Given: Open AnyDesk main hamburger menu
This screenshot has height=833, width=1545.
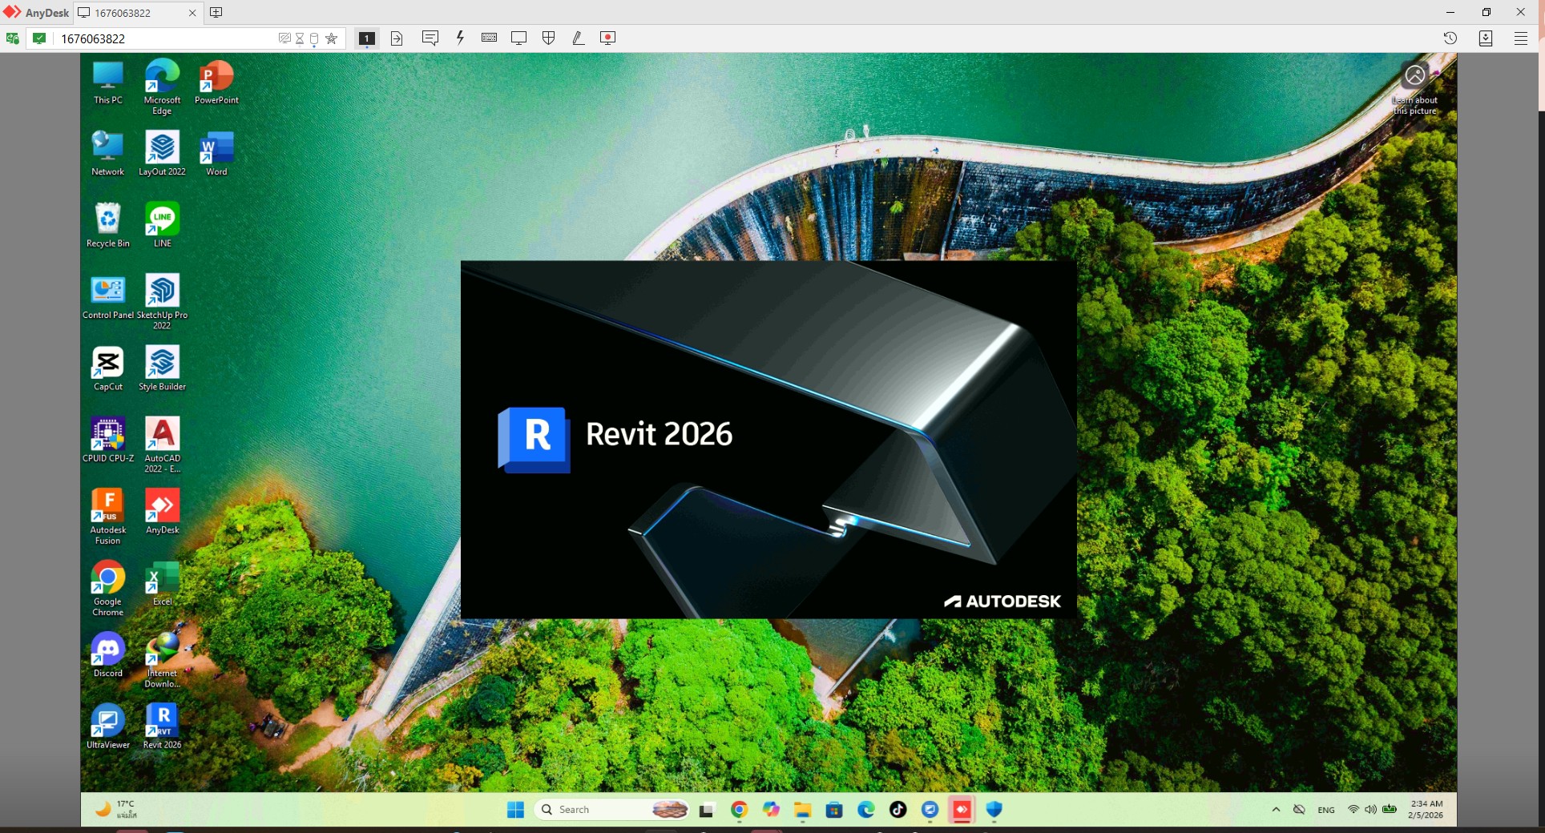Looking at the screenshot, I should [x=1521, y=38].
